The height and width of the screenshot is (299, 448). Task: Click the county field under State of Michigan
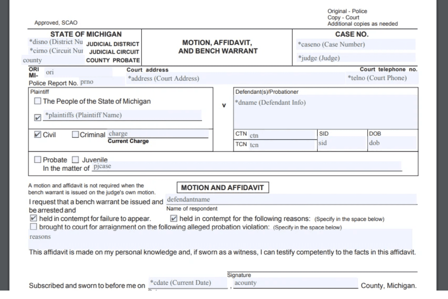click(53, 60)
